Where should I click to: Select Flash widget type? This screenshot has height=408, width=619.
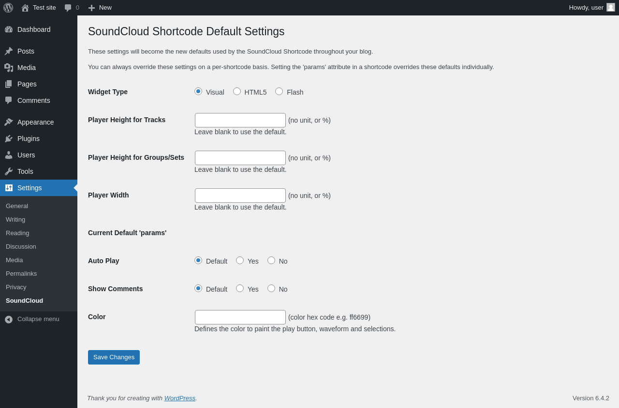279,91
